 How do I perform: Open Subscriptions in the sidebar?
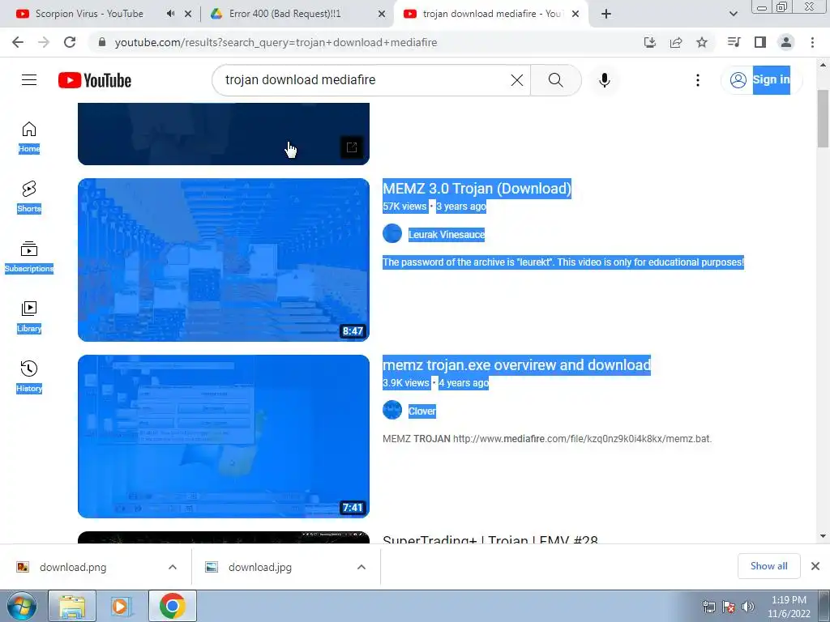(x=29, y=257)
